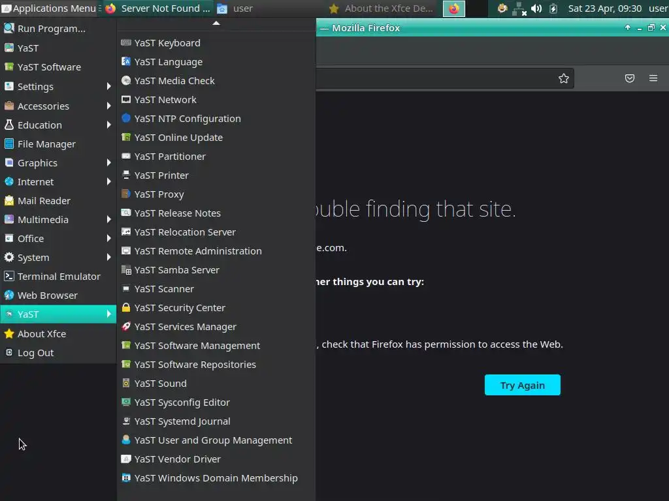Click the Applications Menu panel button

point(48,8)
